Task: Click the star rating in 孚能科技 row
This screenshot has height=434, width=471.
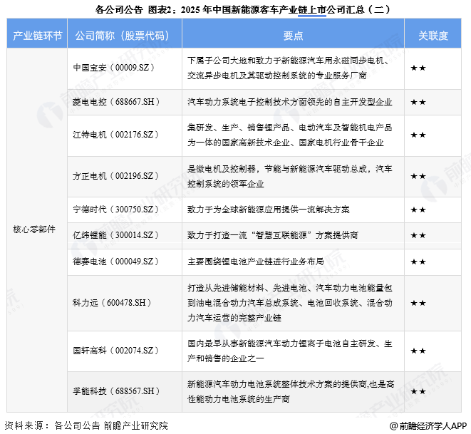Action: click(418, 392)
